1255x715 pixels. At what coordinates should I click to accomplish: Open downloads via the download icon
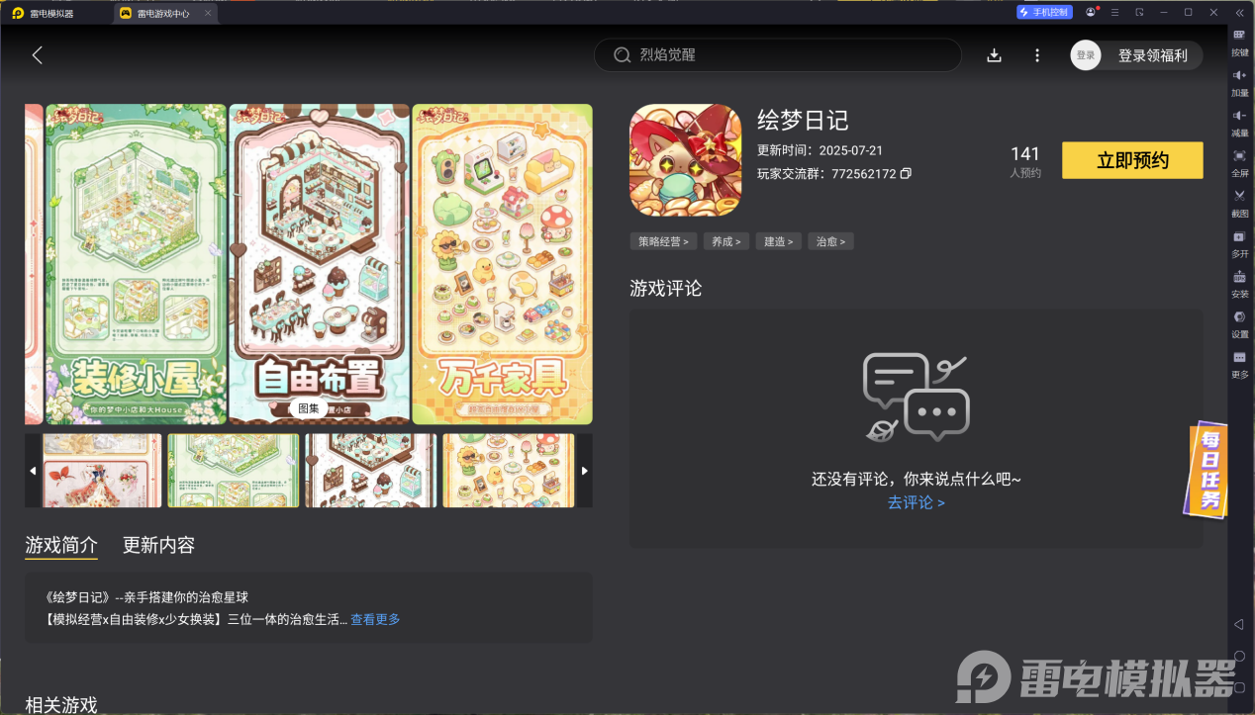[995, 55]
